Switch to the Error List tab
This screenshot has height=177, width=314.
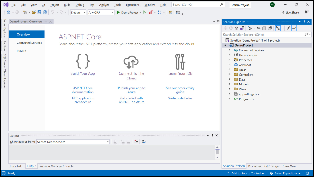[17, 166]
